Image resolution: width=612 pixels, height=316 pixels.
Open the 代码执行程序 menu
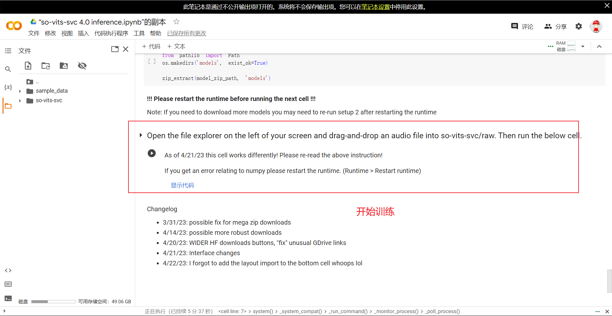(x=111, y=33)
